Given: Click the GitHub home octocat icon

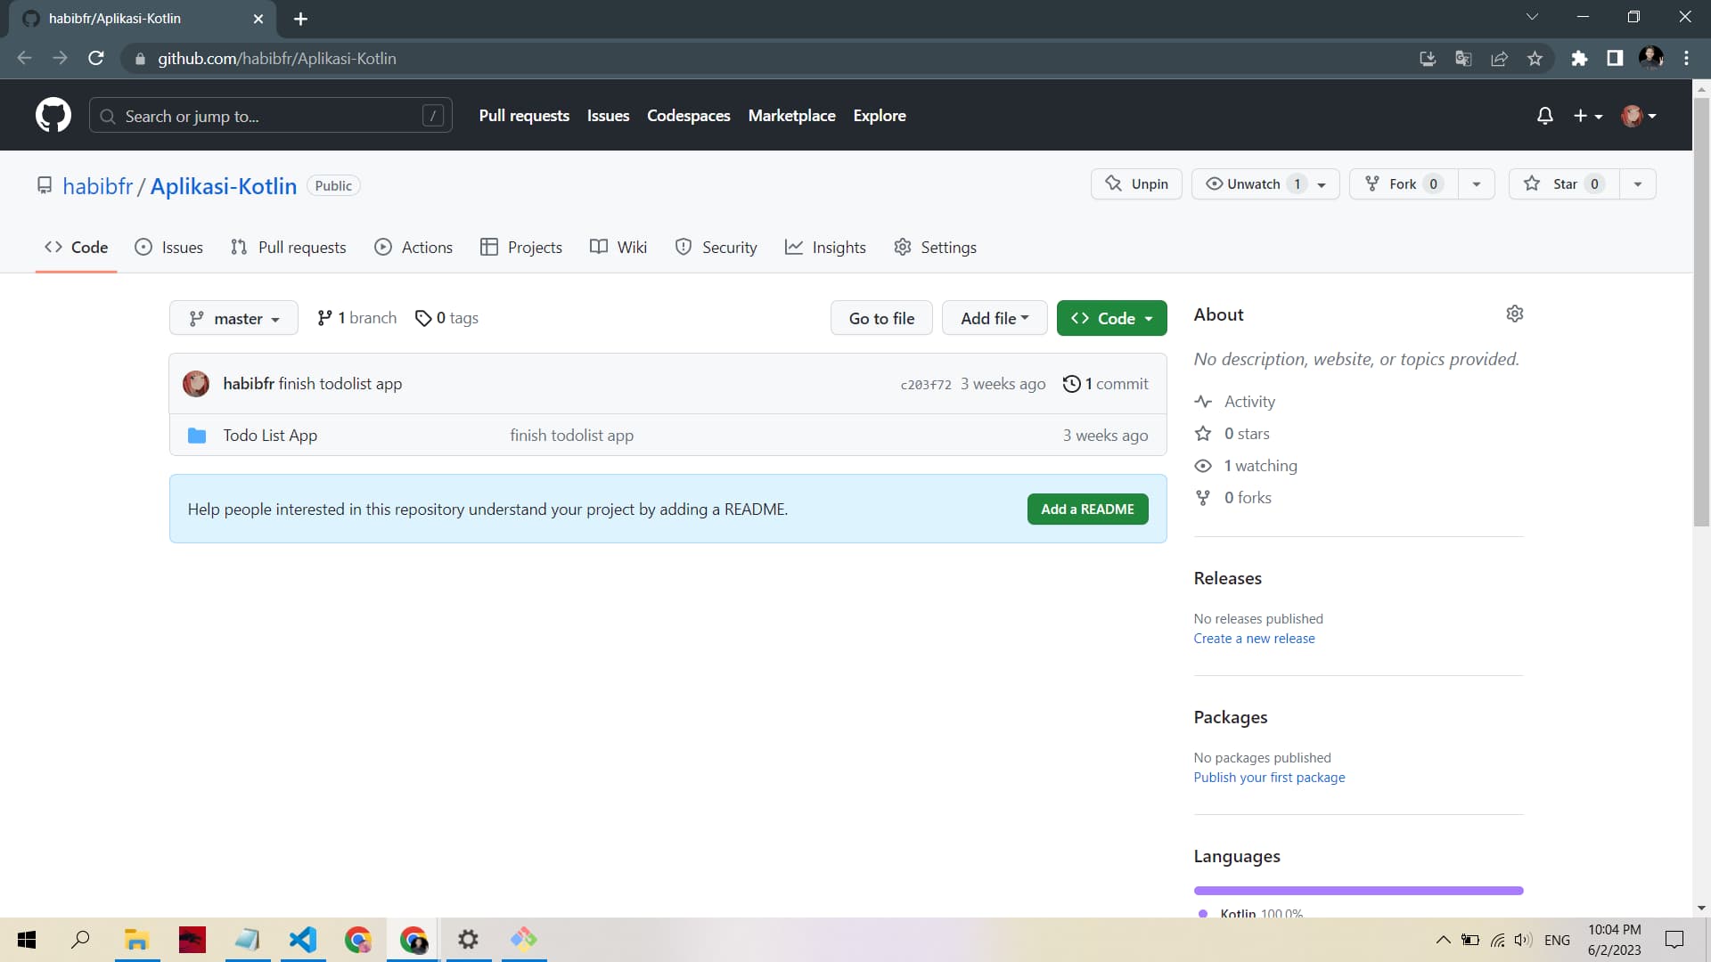Looking at the screenshot, I should coord(53,115).
